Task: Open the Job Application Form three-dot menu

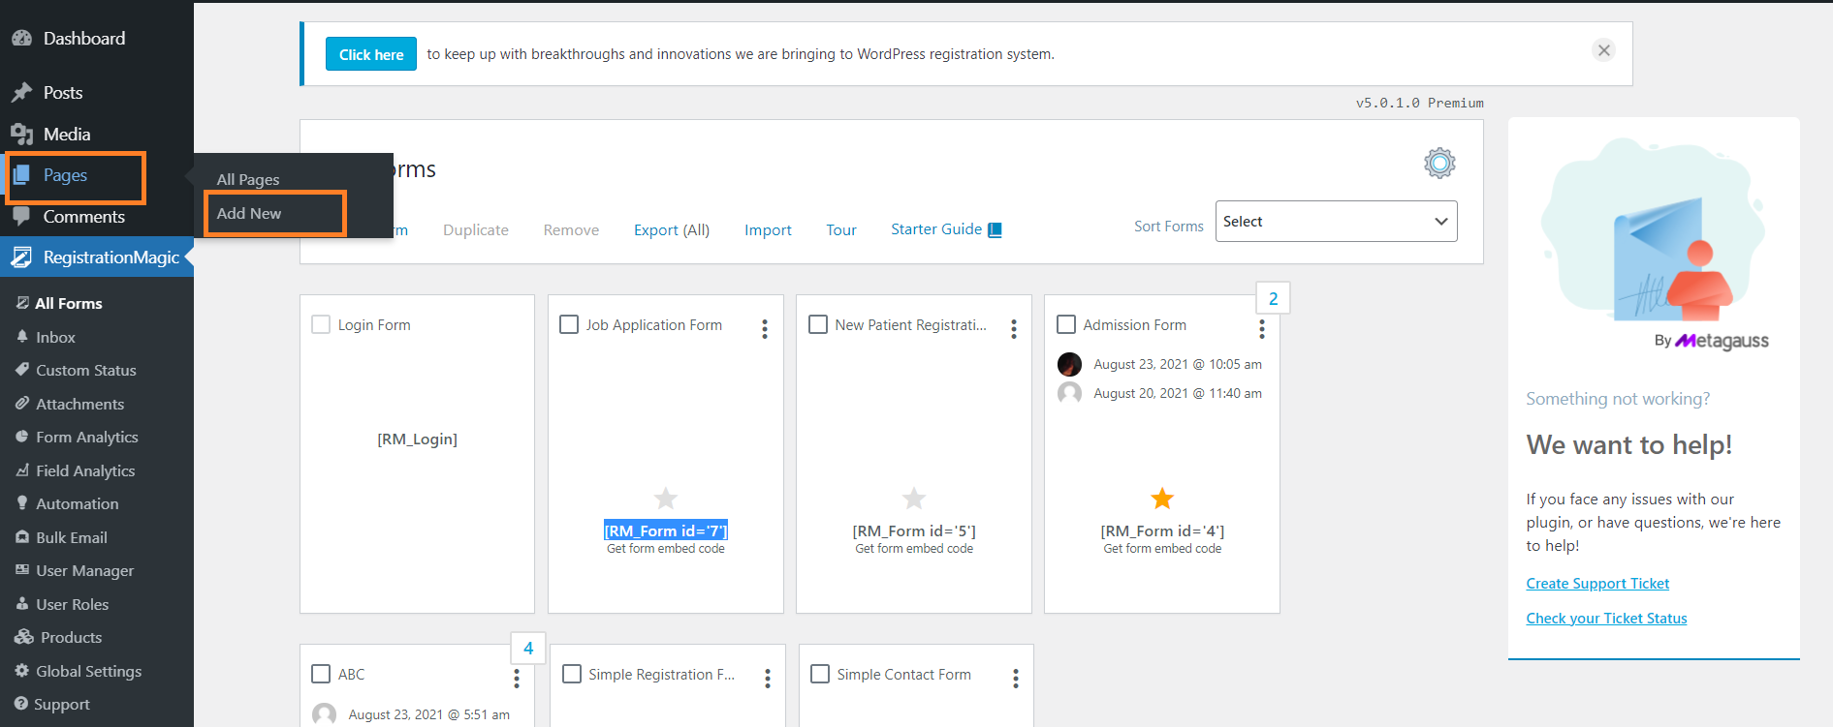Action: pos(765,329)
